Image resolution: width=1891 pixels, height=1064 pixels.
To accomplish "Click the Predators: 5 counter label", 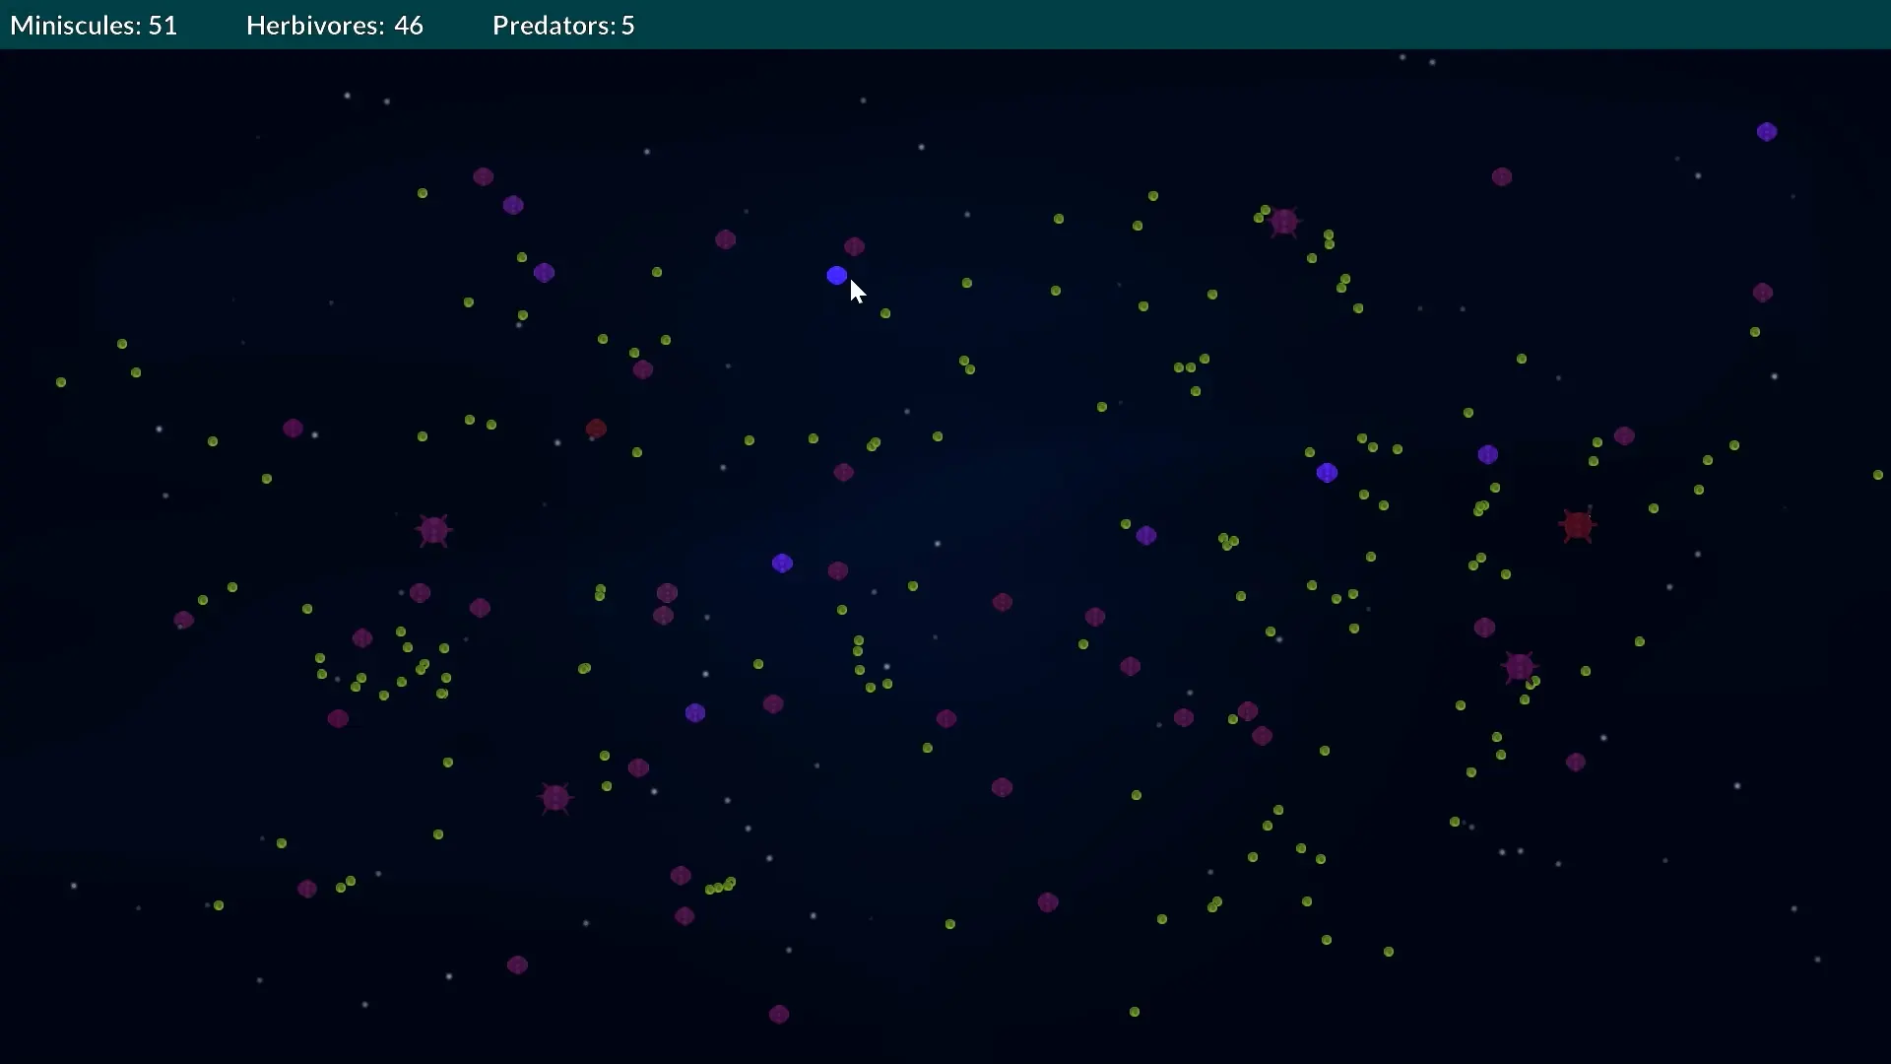I will coord(563,26).
